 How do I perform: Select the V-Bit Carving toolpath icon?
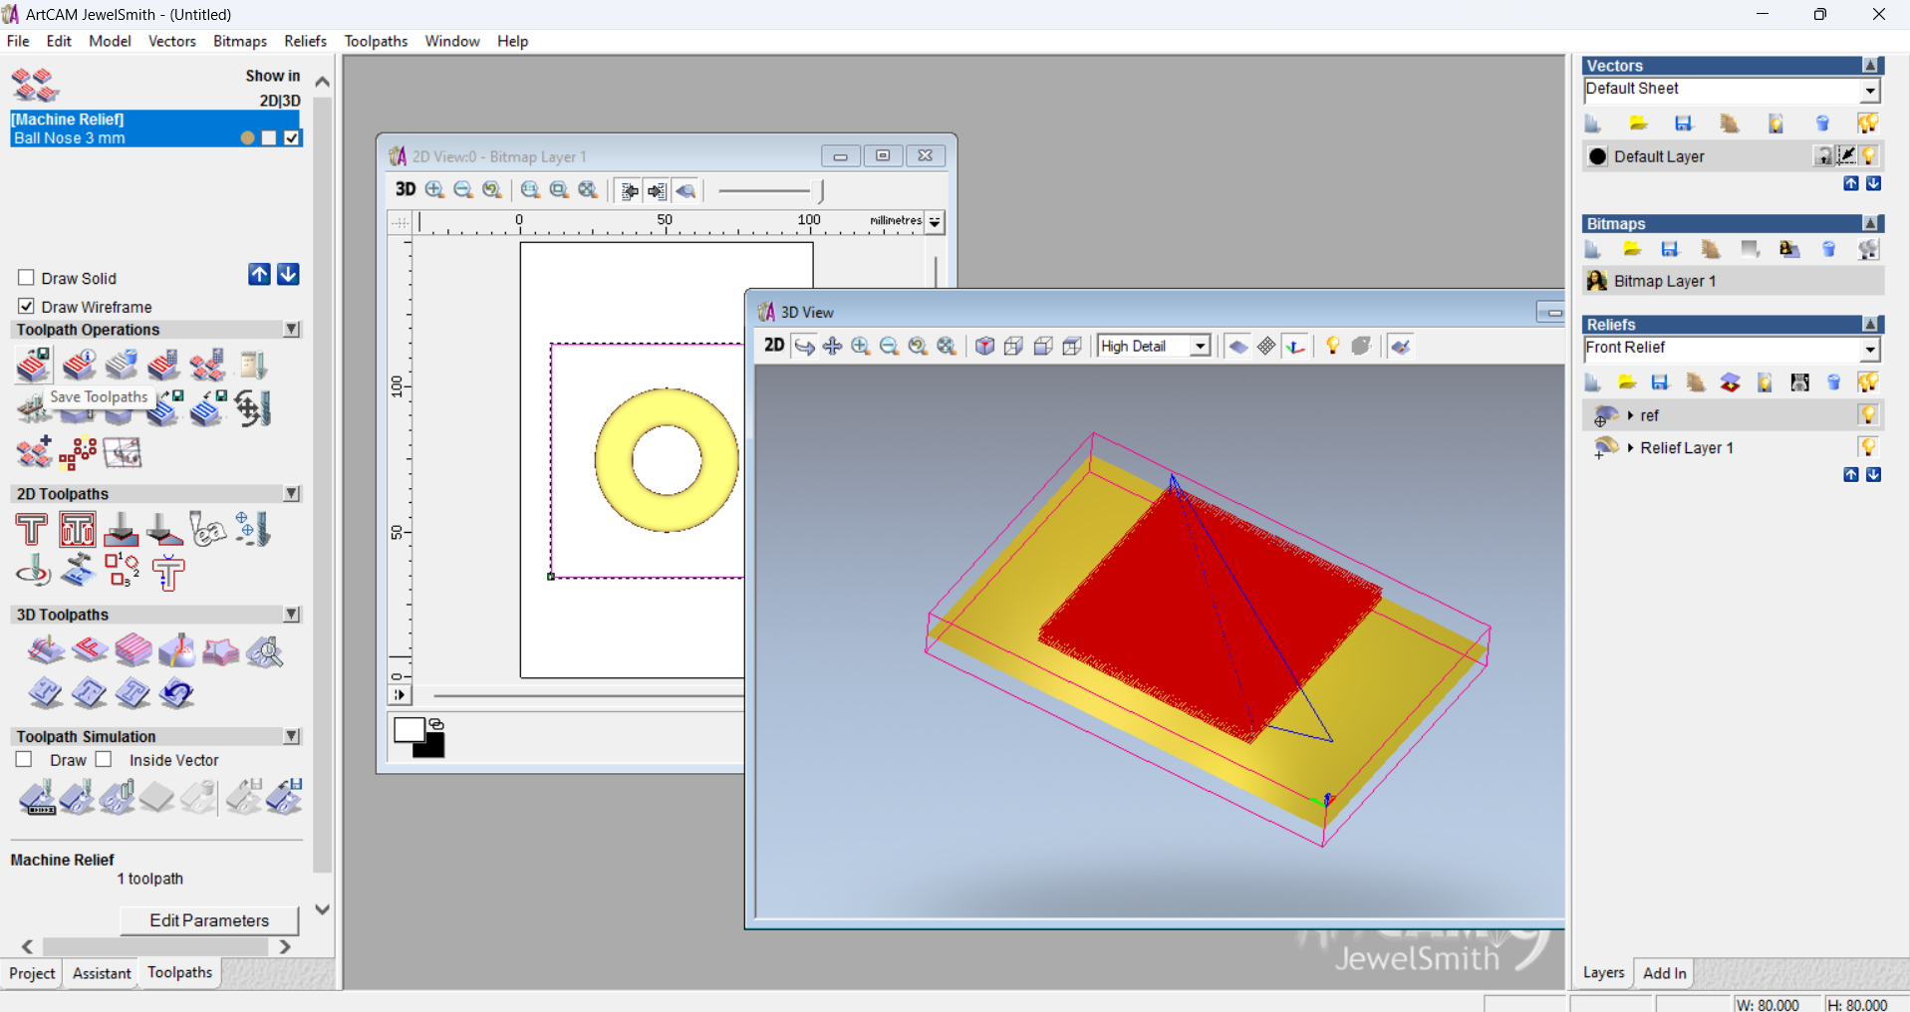[121, 529]
